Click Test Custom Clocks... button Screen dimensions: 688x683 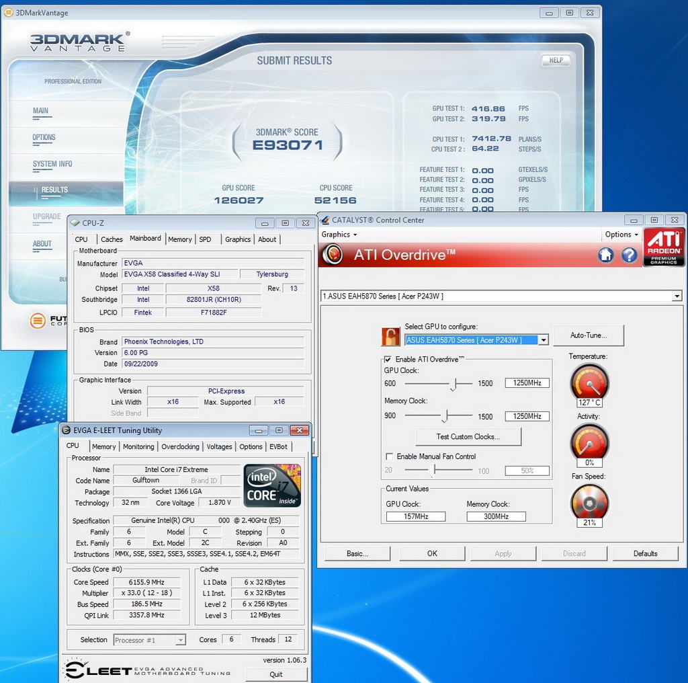pyautogui.click(x=468, y=437)
